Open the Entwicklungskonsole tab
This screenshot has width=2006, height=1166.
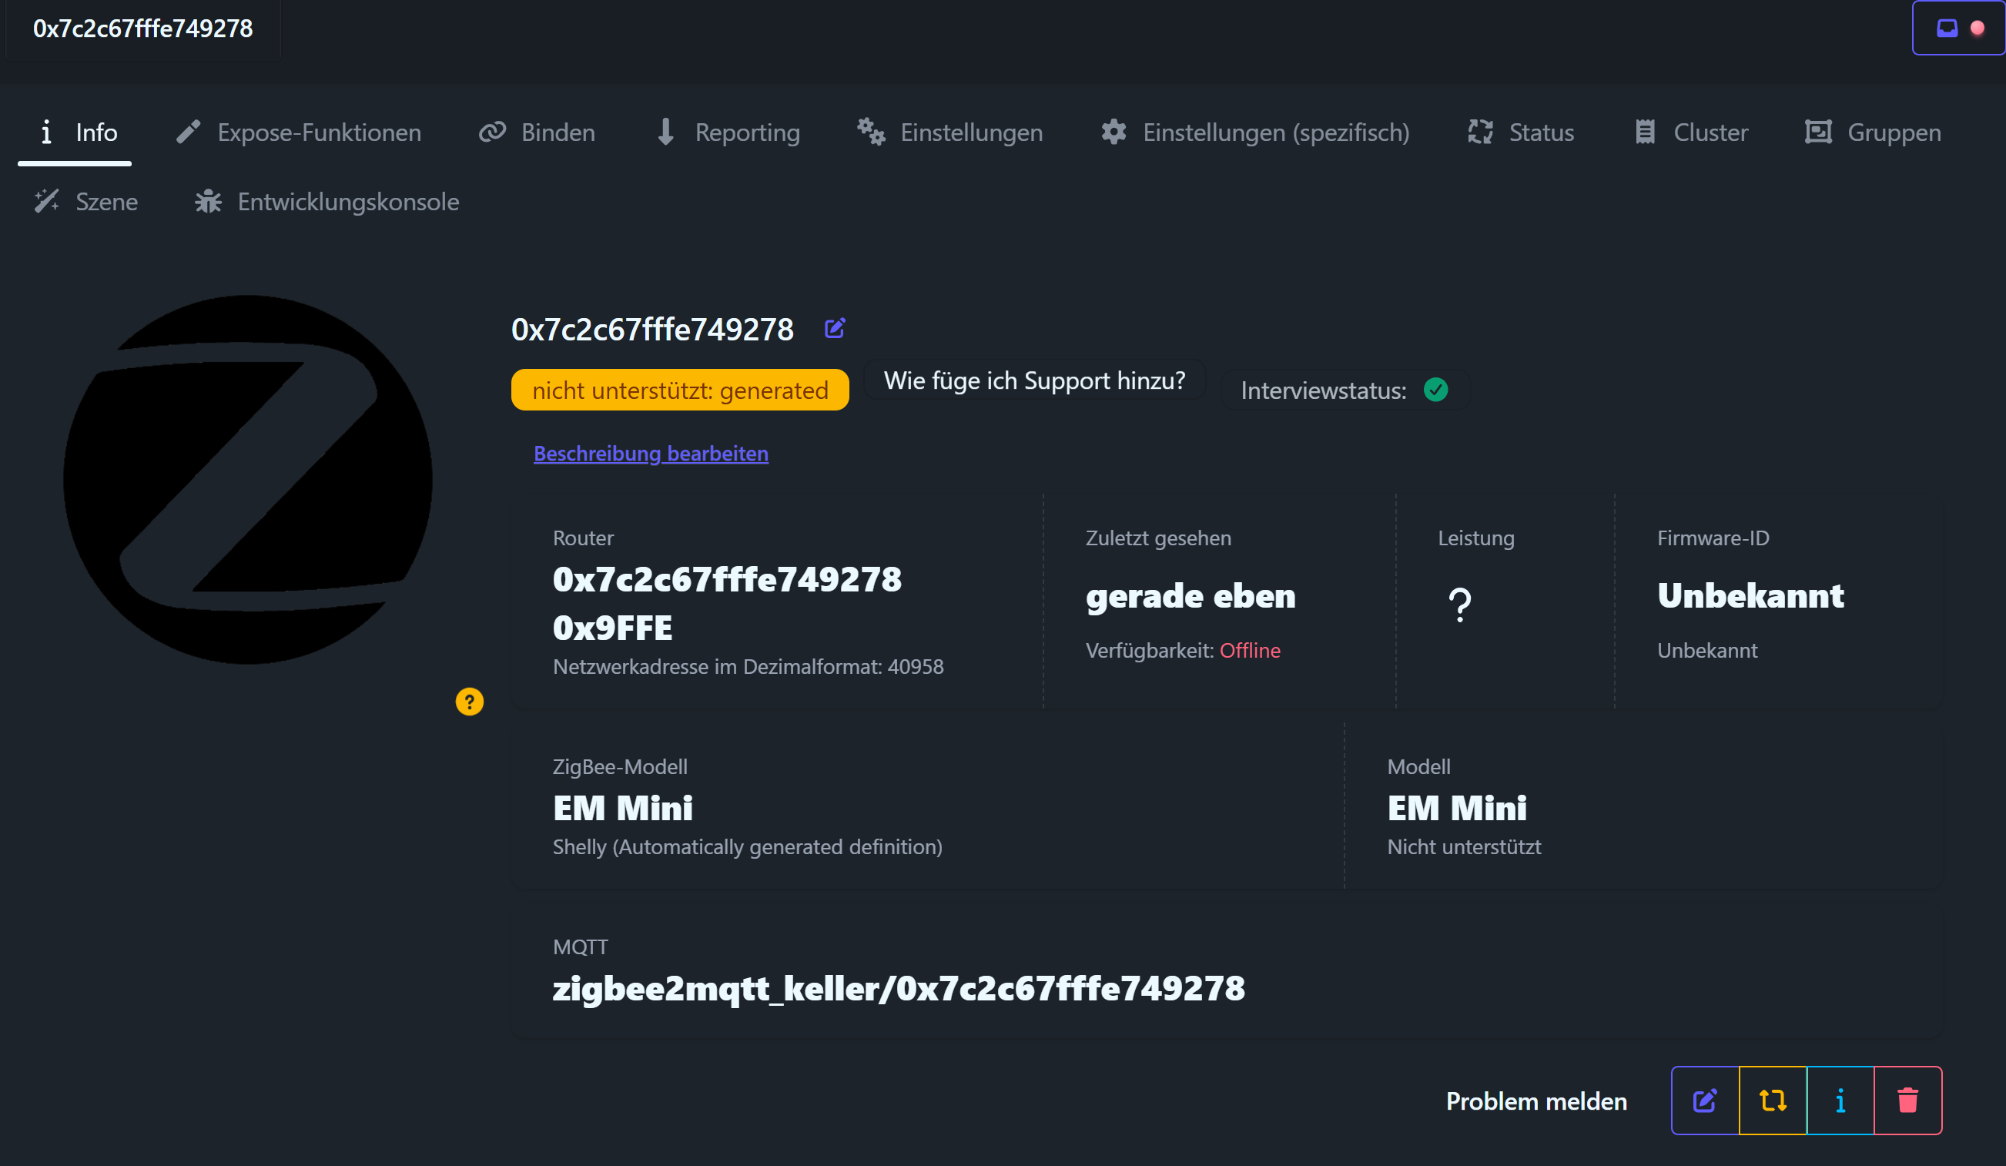[327, 201]
